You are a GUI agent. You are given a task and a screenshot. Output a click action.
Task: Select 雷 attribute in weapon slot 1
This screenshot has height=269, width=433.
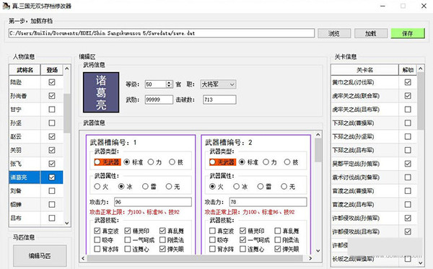145,187
